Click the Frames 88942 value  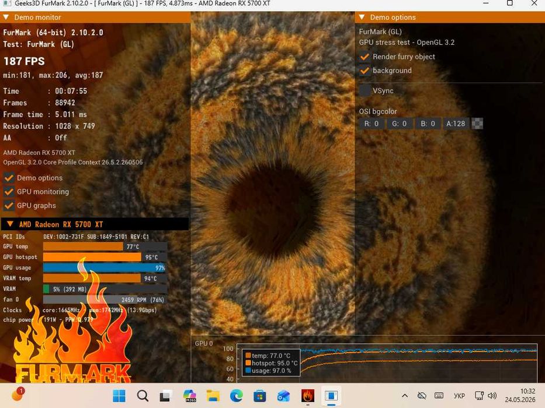(65, 103)
